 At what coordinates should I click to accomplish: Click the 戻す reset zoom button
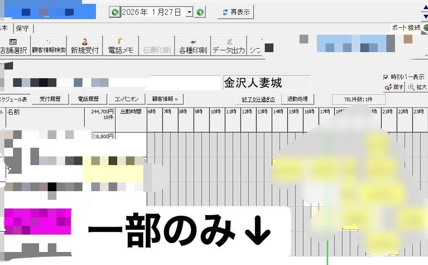[394, 87]
